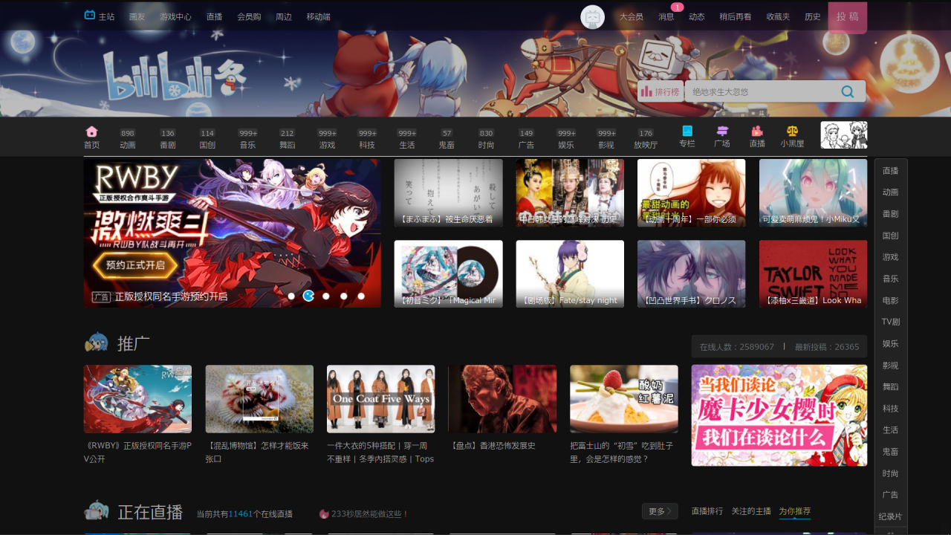Open the 游戏中心 menu item
Screen dimensions: 951x535
(x=177, y=16)
